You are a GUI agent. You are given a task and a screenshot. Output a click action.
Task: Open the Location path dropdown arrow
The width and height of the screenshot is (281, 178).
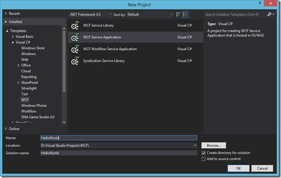coord(195,146)
